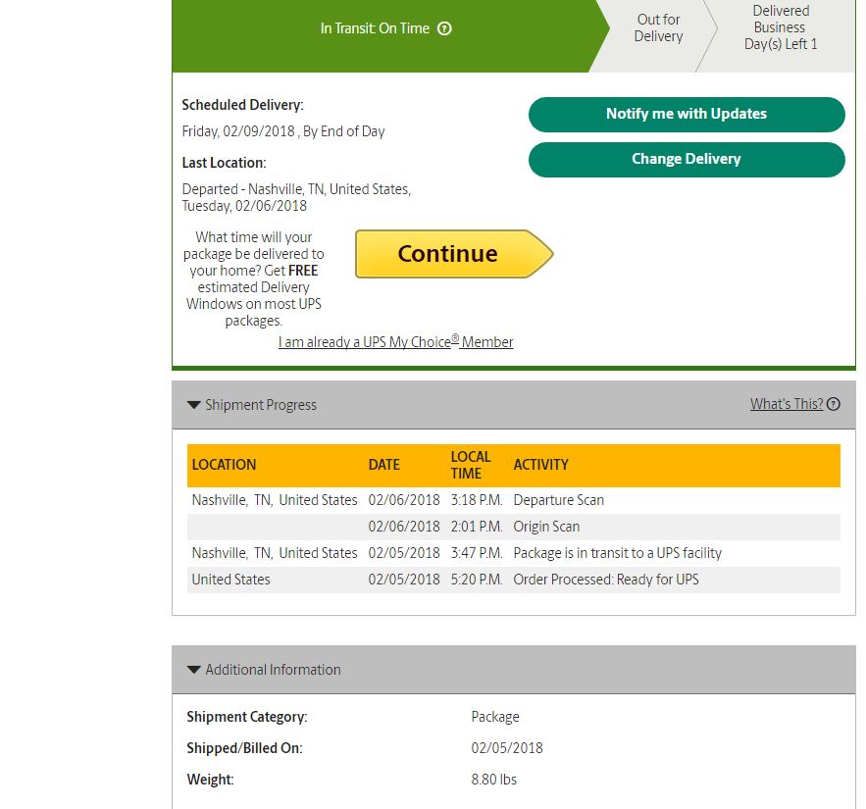Click the In Transit help question-mark icon
Image resolution: width=866 pixels, height=809 pixels.
click(x=444, y=28)
